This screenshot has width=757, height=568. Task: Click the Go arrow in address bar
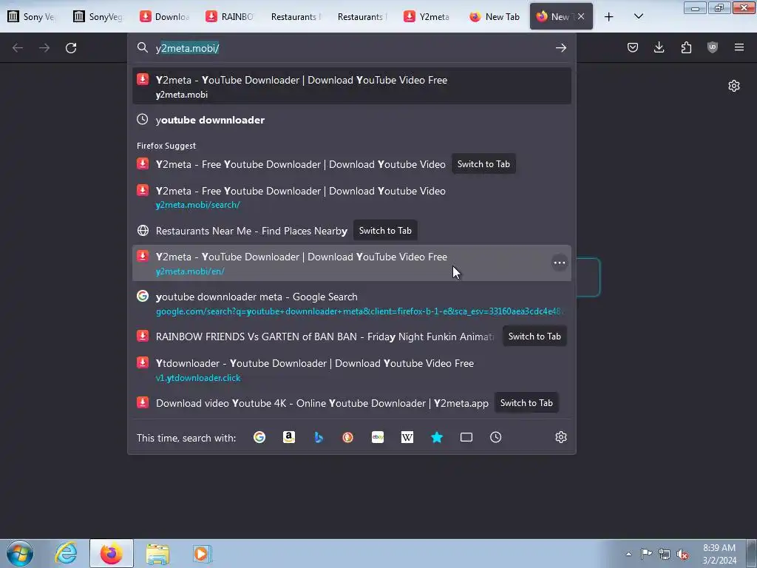point(560,48)
